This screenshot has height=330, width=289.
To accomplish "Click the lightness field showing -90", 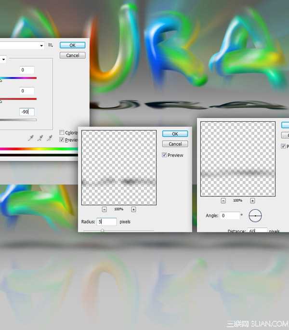I will (x=27, y=112).
